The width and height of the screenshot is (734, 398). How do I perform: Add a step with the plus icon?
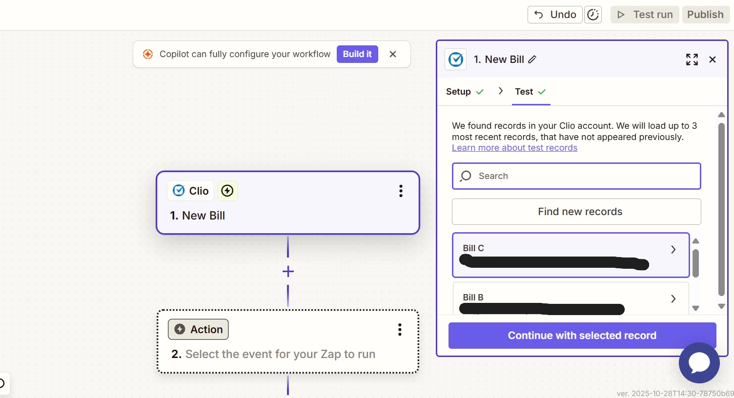[x=288, y=271]
